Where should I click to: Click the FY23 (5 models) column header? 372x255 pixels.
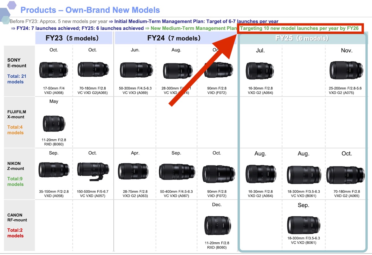coord(74,38)
